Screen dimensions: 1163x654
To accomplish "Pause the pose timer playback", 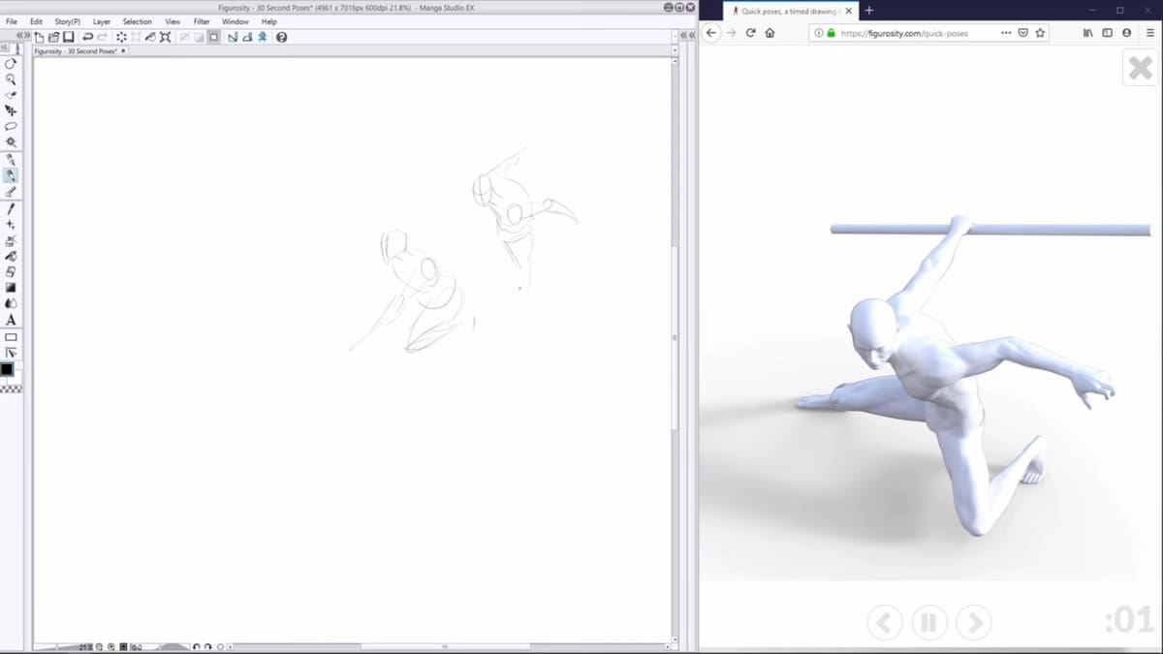I will pyautogui.click(x=929, y=623).
